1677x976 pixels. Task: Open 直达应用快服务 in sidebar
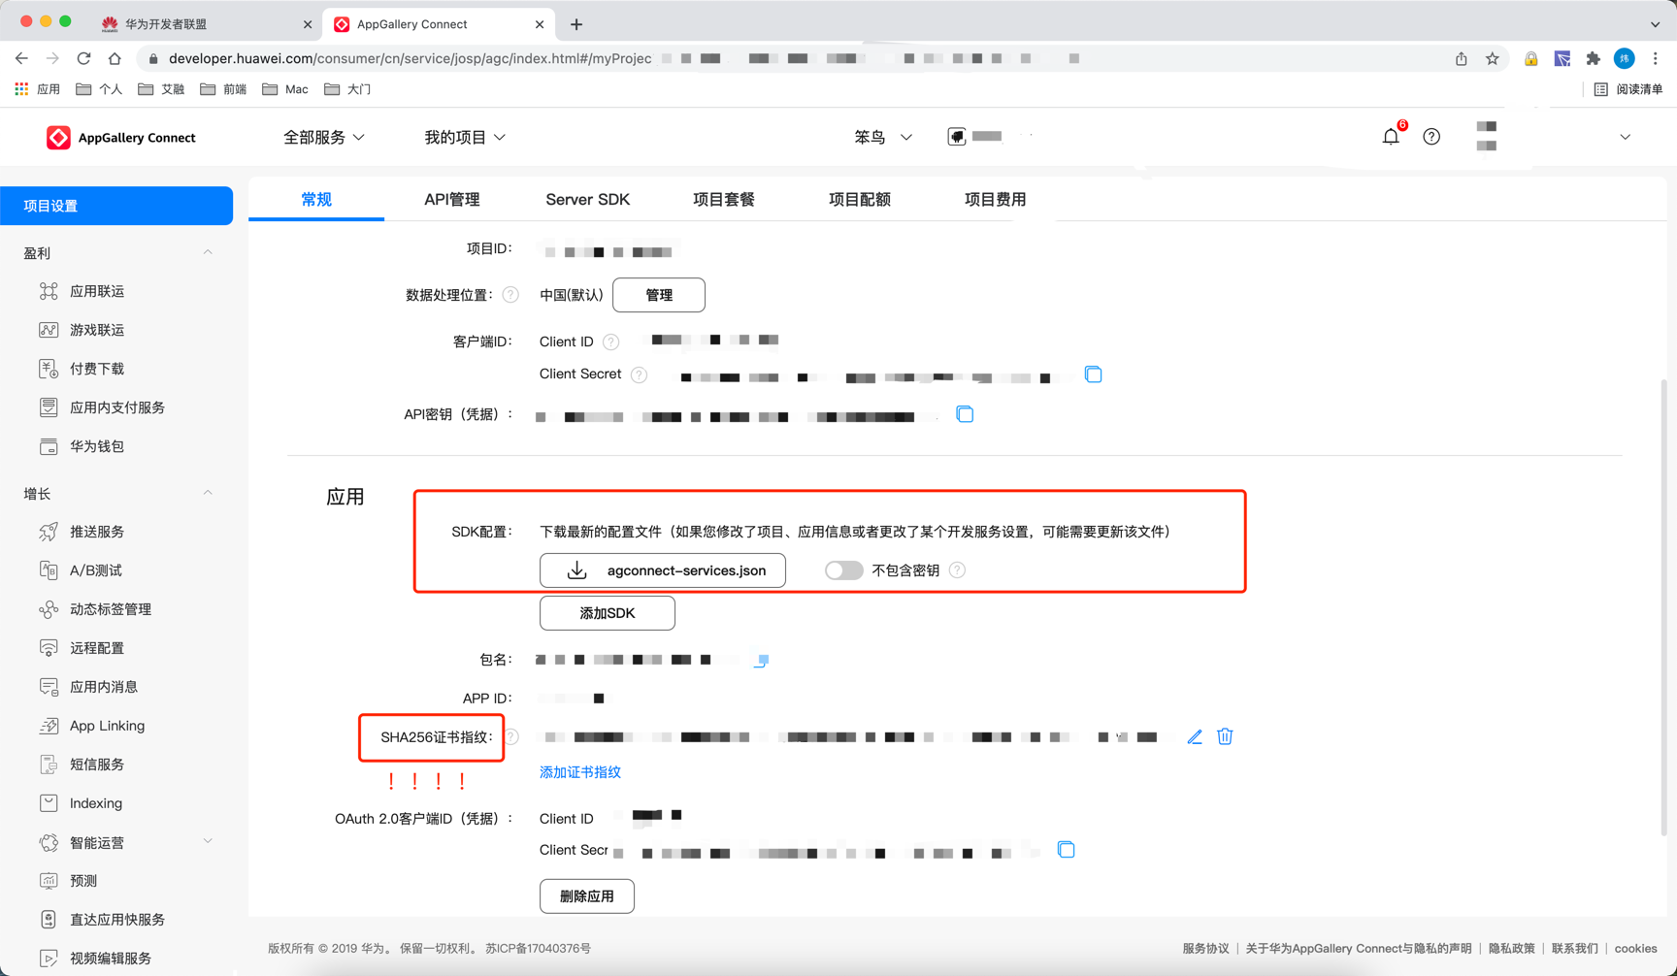[116, 920]
